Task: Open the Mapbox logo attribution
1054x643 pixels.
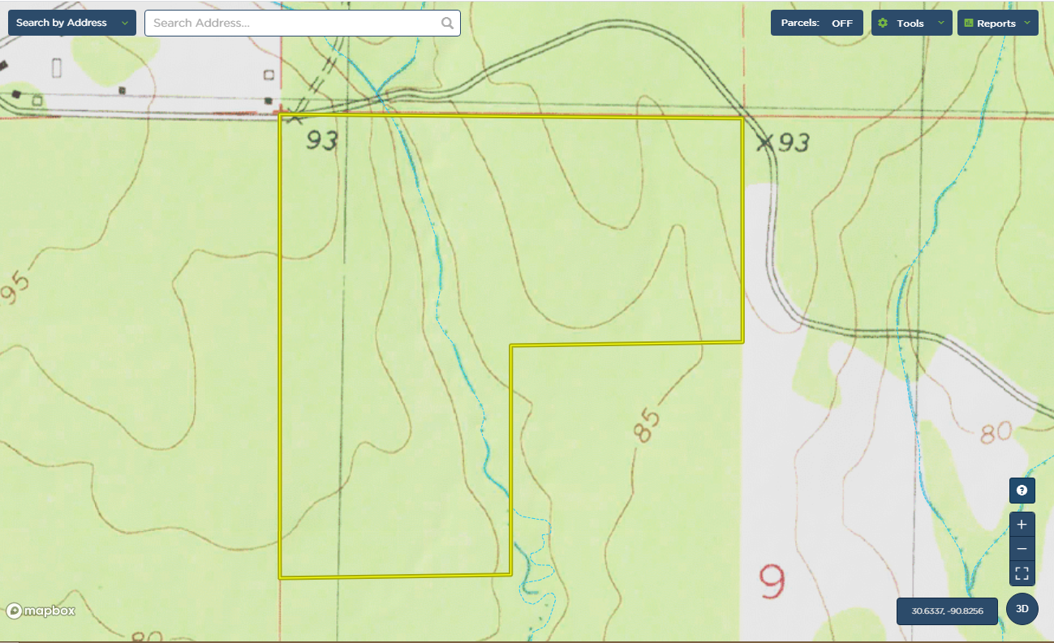Action: (x=41, y=611)
